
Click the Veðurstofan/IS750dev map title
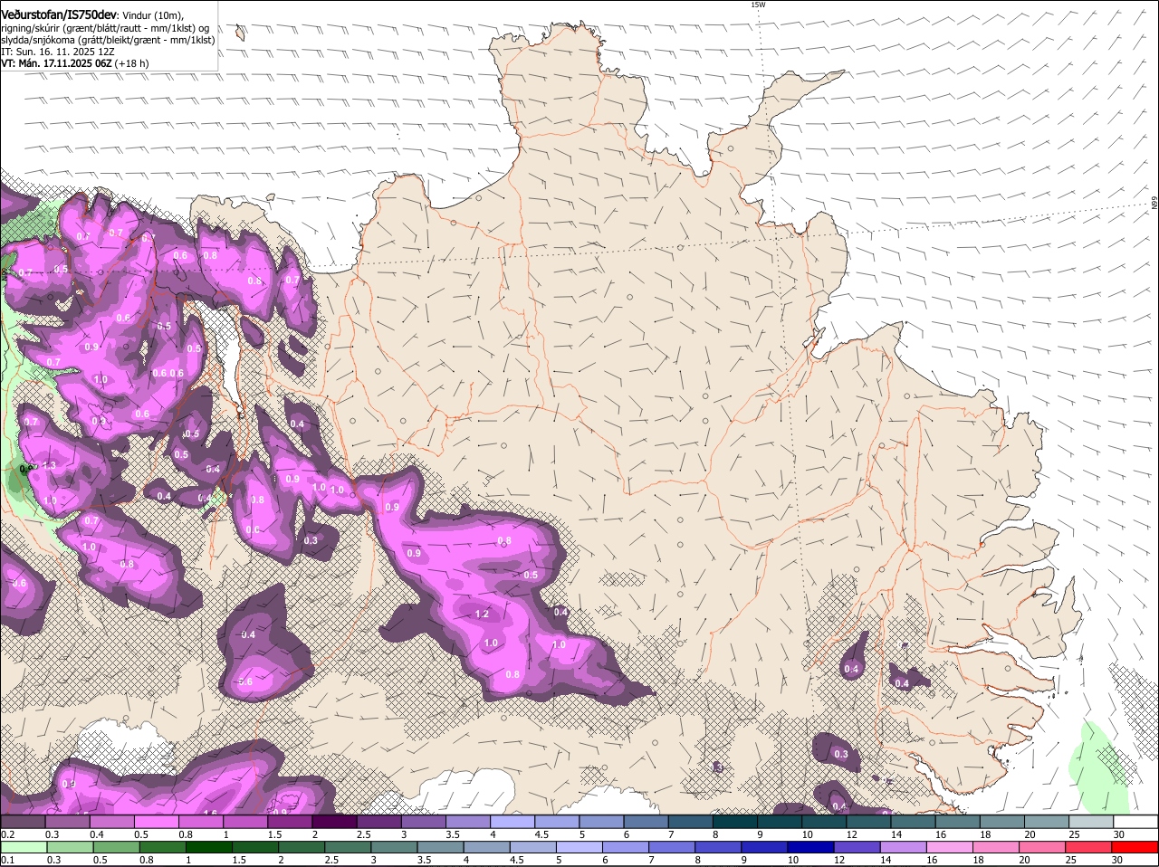[59, 14]
